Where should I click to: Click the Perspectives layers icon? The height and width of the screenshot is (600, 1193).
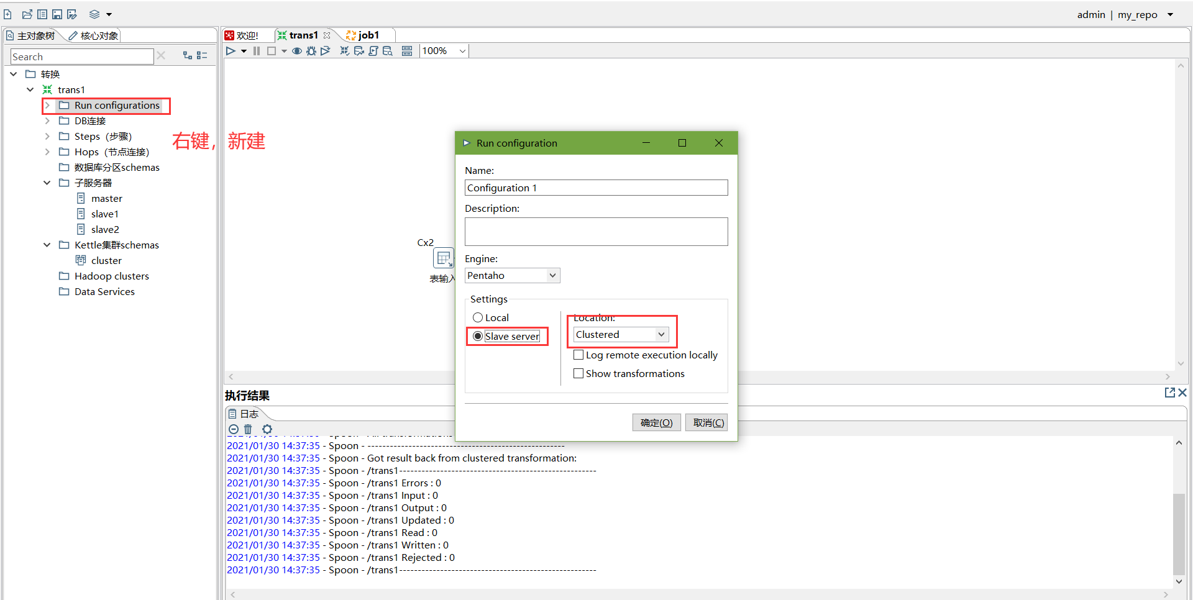click(x=94, y=14)
